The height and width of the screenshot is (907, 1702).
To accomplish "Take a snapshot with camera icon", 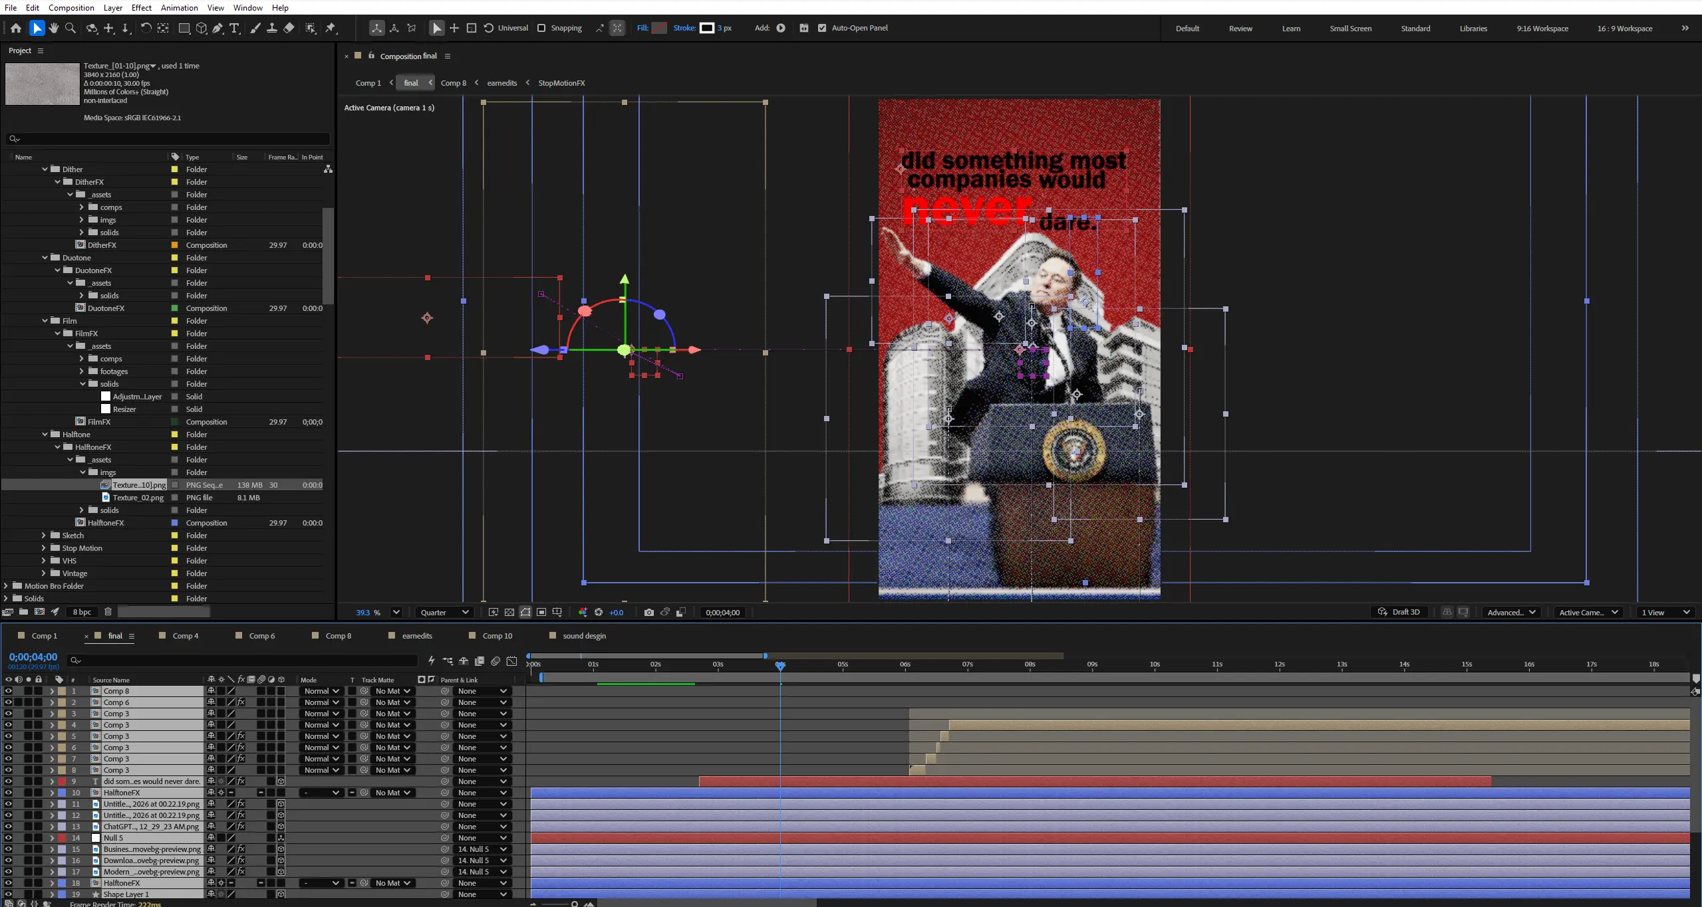I will point(649,612).
